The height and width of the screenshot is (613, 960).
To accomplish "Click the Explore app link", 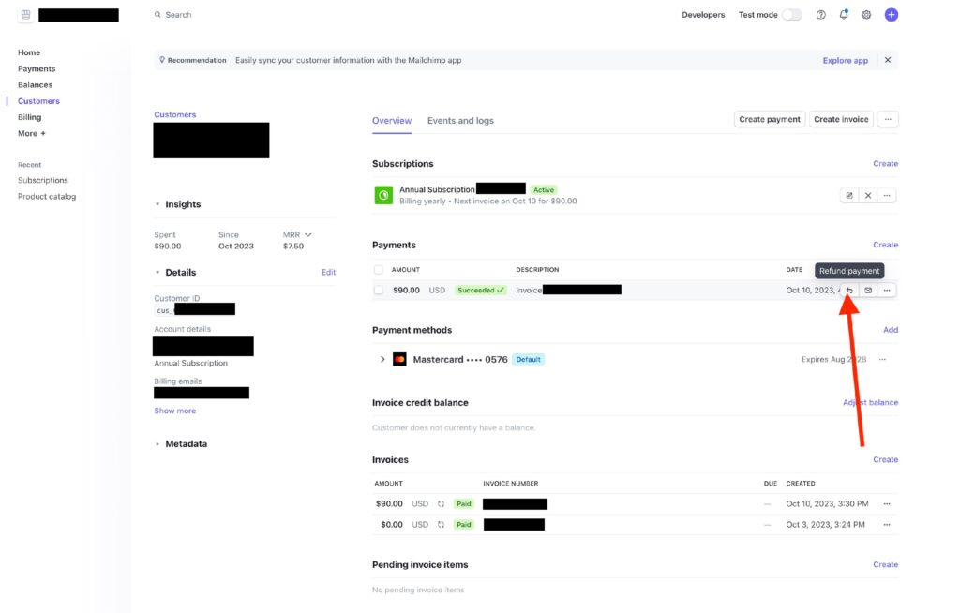I will (x=845, y=61).
